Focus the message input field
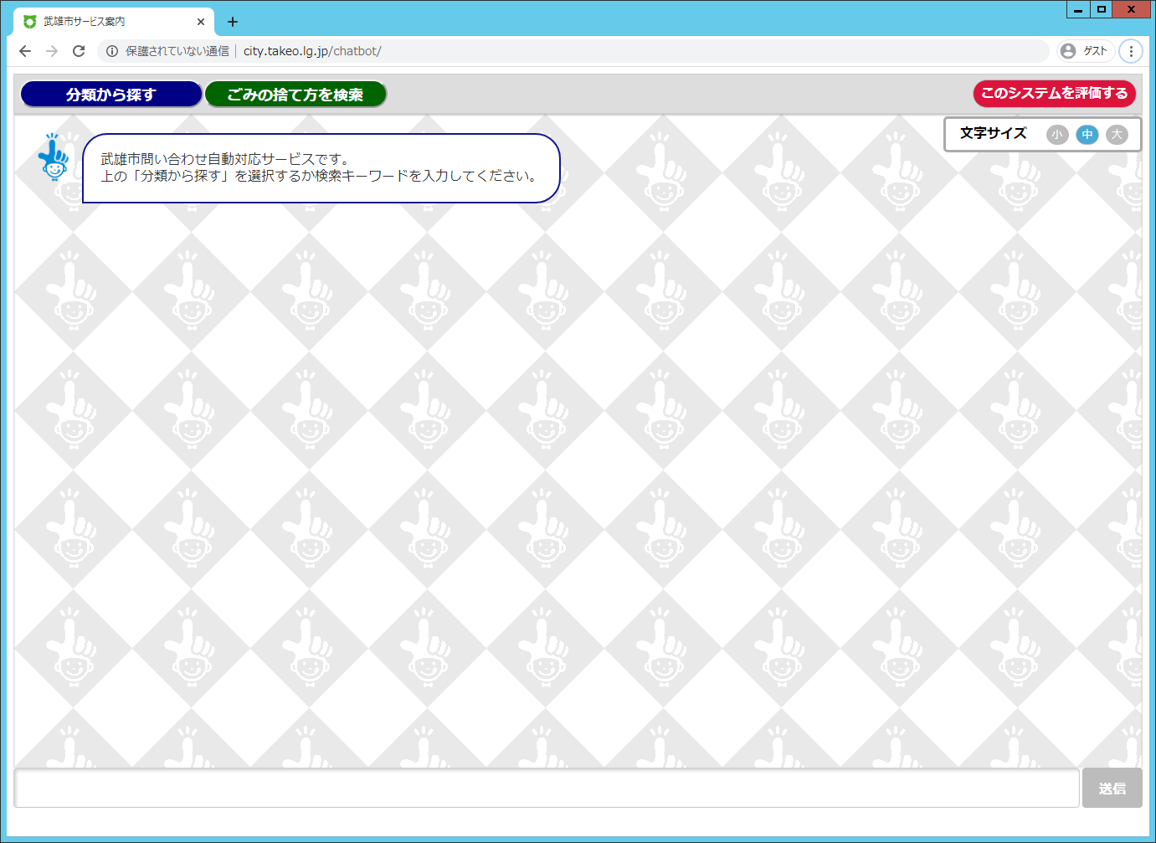 (x=547, y=789)
